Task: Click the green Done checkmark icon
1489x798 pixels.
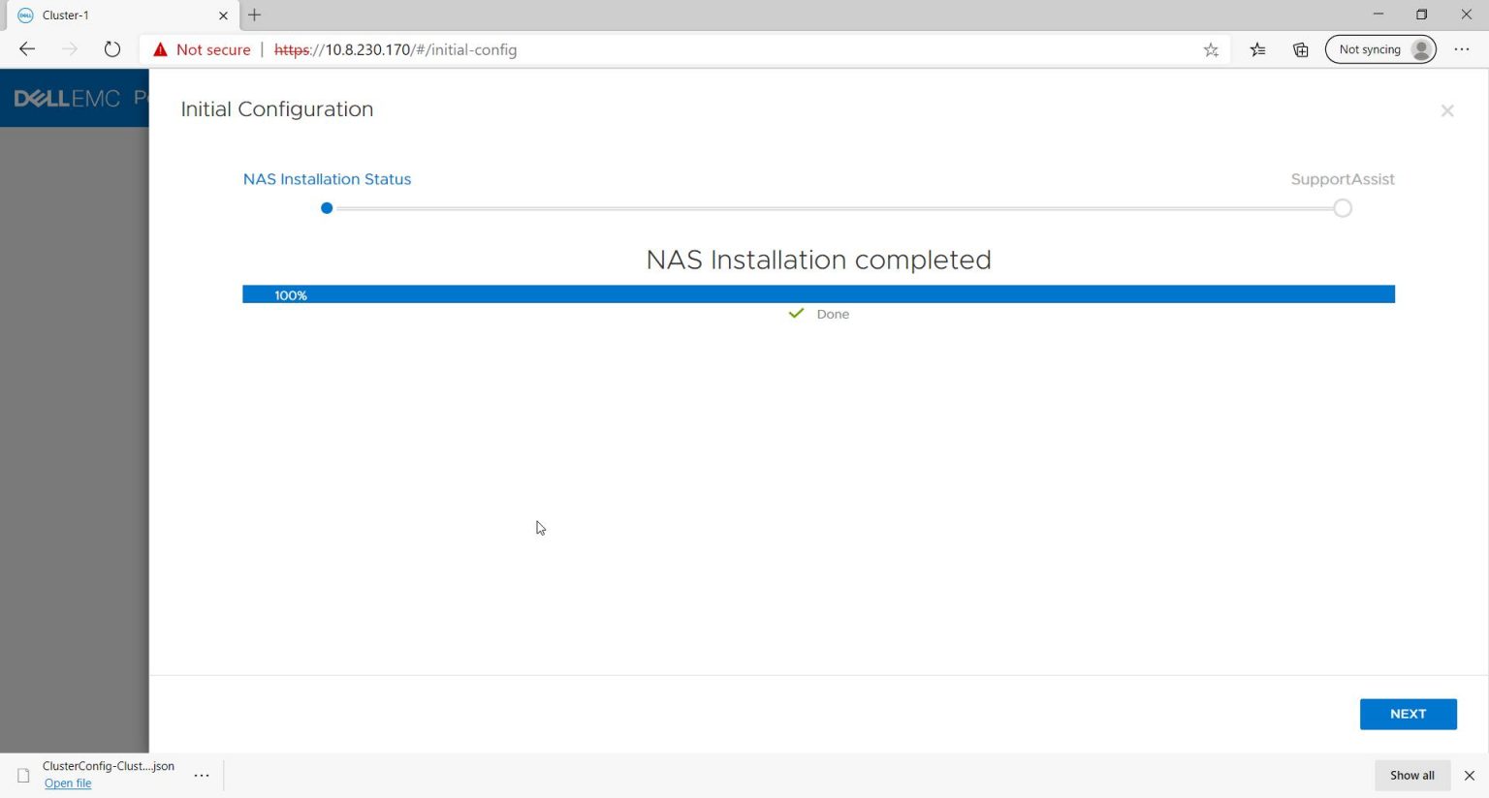Action: (796, 313)
